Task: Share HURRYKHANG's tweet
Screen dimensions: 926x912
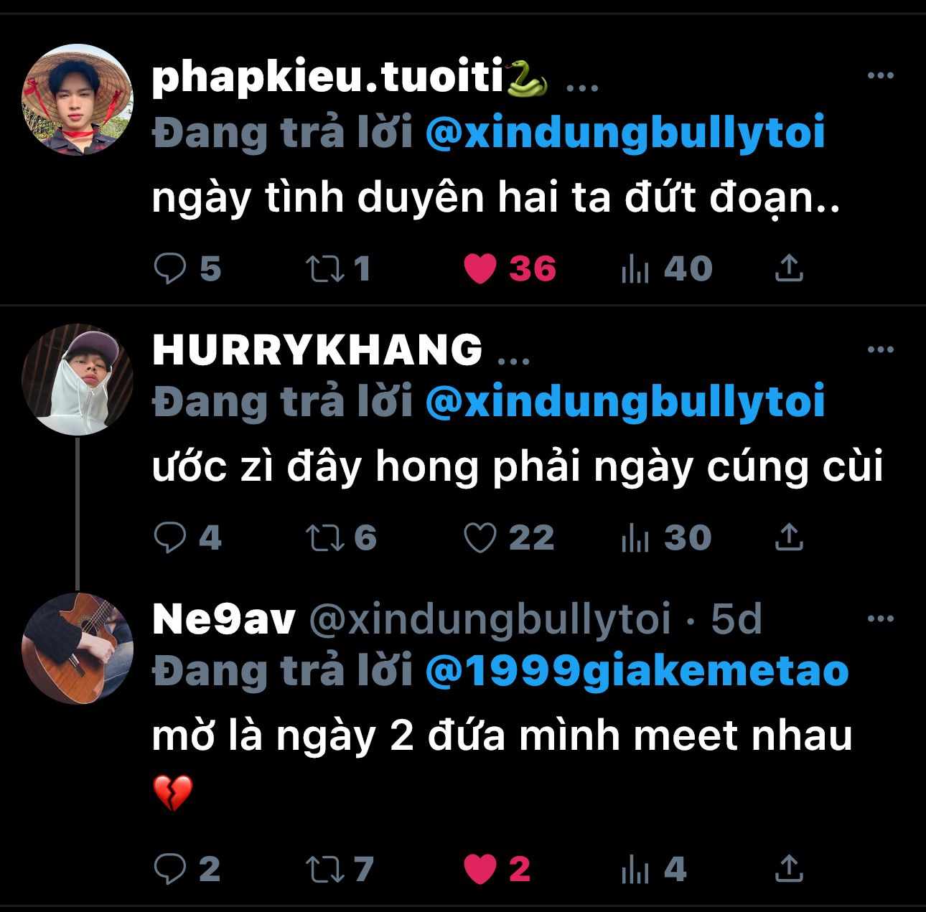Action: tap(789, 537)
